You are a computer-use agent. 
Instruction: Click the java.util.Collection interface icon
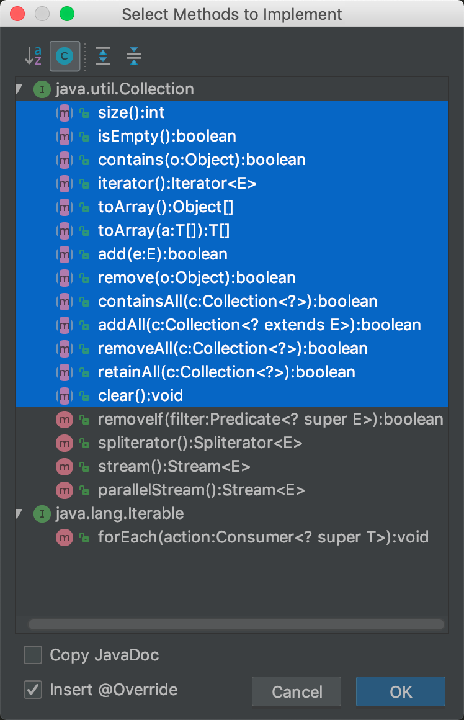coord(42,89)
